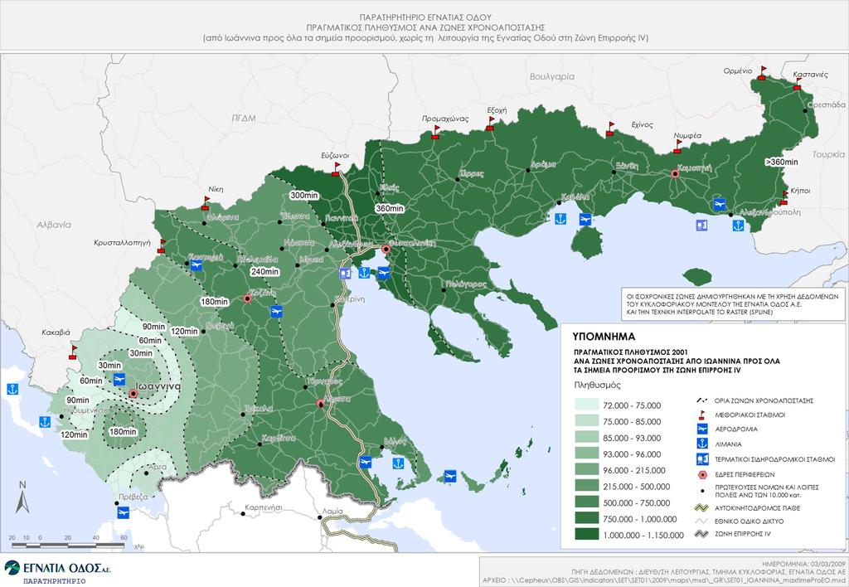Viewport: 849px width, 587px height.
Task: Pick the 750.000 - 1.000.000 legend swatch
Action: pyautogui.click(x=586, y=518)
